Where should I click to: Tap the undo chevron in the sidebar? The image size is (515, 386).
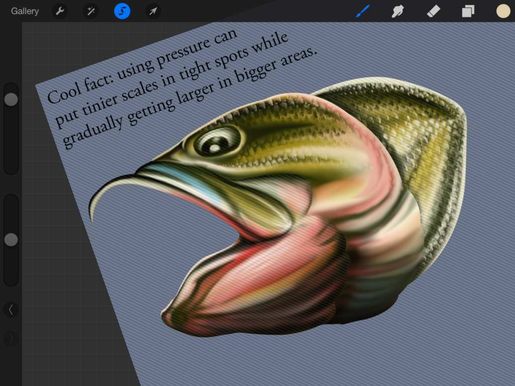[11, 310]
